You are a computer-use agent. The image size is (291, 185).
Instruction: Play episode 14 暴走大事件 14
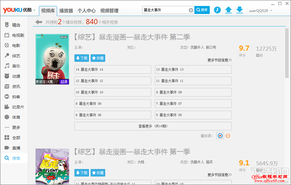click(113, 69)
